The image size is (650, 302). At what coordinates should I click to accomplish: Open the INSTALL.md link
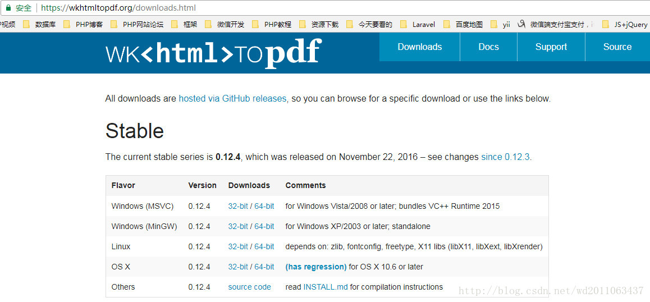tap(326, 287)
